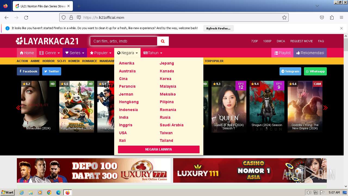Share via the Facebook button
This screenshot has height=196, width=348.
pyautogui.click(x=28, y=71)
